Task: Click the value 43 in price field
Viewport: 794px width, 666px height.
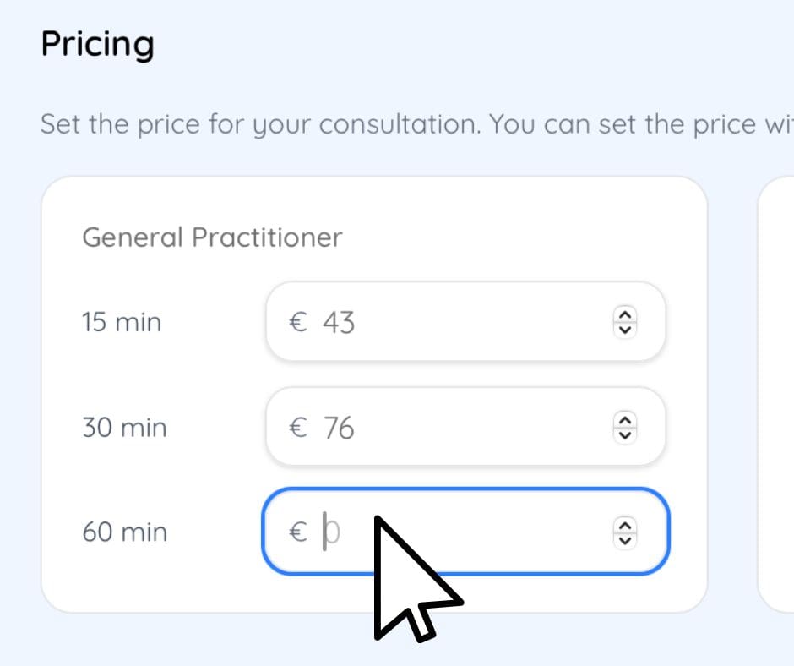Action: click(339, 322)
